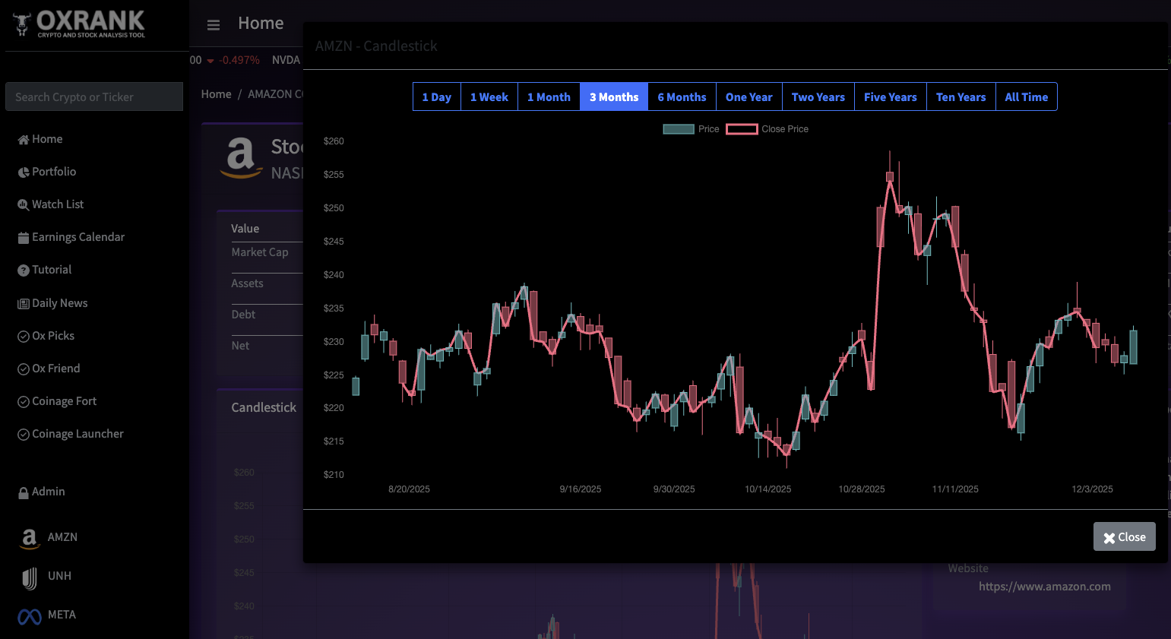
Task: Click the hamburger menu icon
Action: [x=214, y=25]
